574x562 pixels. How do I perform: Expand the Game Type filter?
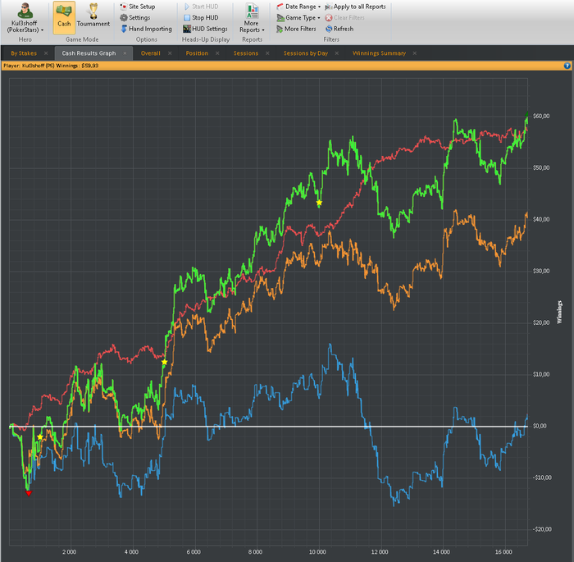[298, 17]
